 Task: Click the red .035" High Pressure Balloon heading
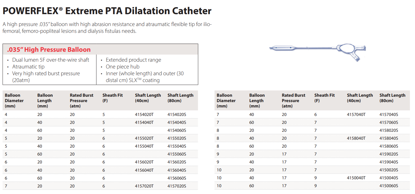coord(49,49)
